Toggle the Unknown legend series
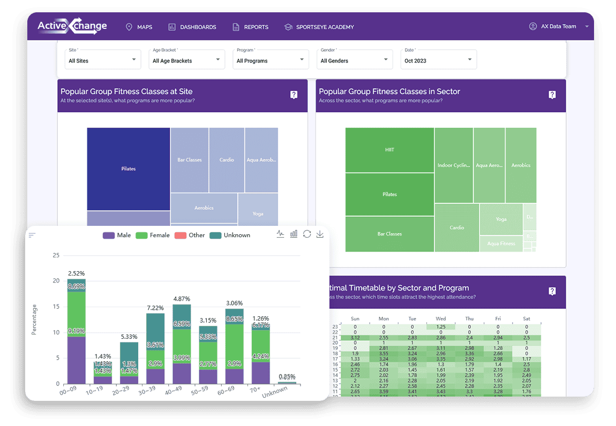Viewport: 616px width, 426px height. click(x=230, y=235)
